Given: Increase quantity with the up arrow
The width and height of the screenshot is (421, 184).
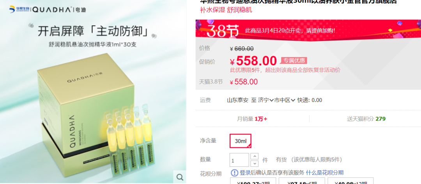Looking at the screenshot, I should tap(254, 156).
